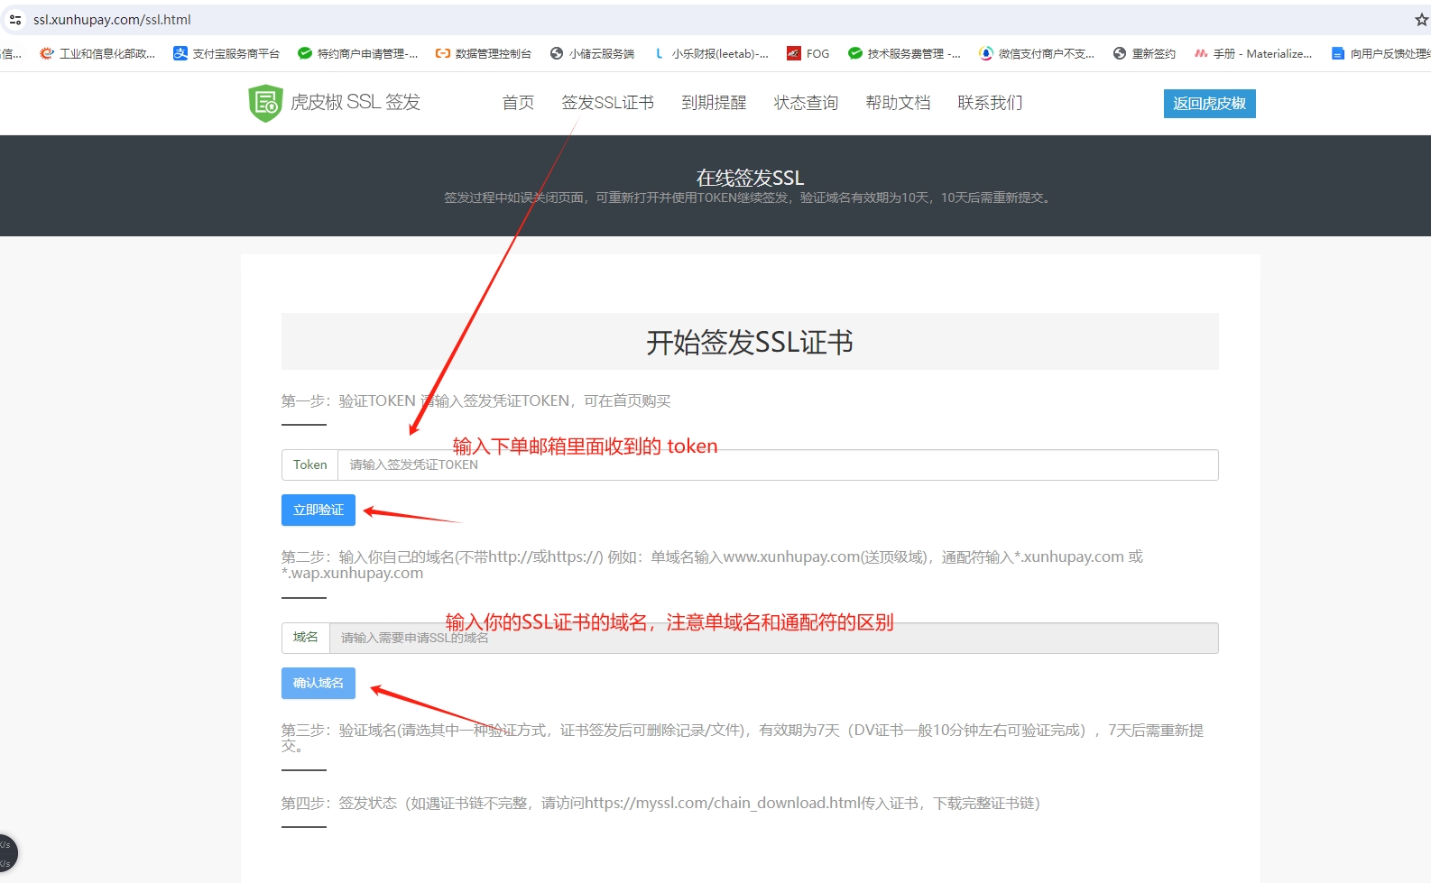Select the 到期提醒 nav item
Screen dimensions: 1431x883
tap(714, 103)
